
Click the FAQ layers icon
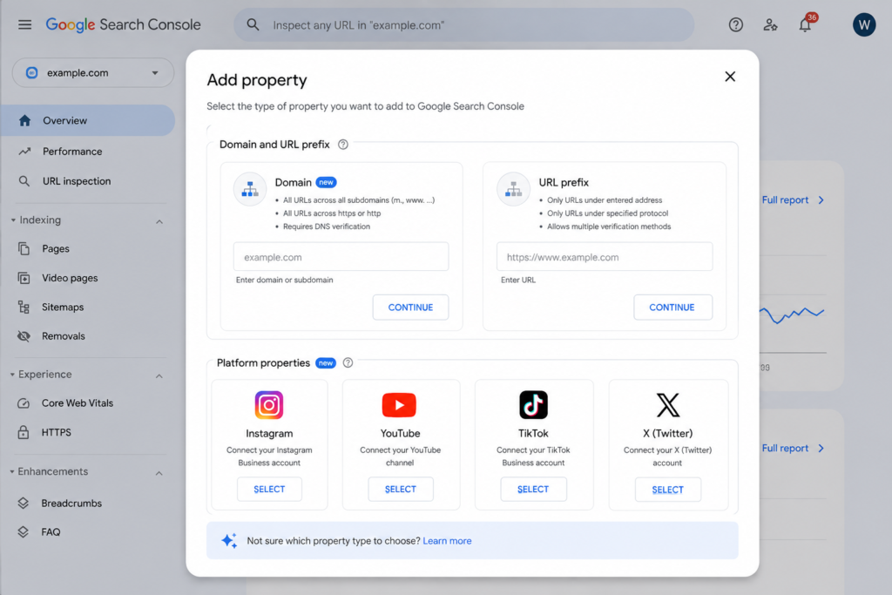23,532
